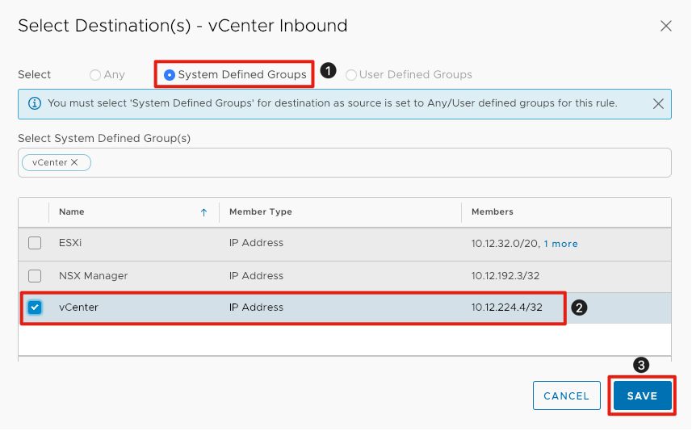Viewport: 692px width, 431px height.
Task: Uncheck the vCenter group checkbox
Action: pyautogui.click(x=35, y=308)
